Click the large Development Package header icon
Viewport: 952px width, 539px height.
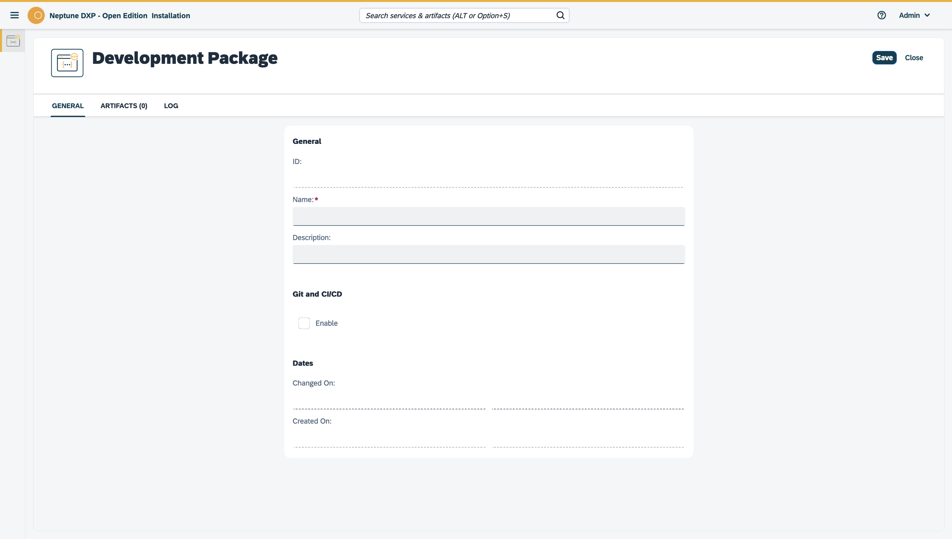pyautogui.click(x=67, y=63)
